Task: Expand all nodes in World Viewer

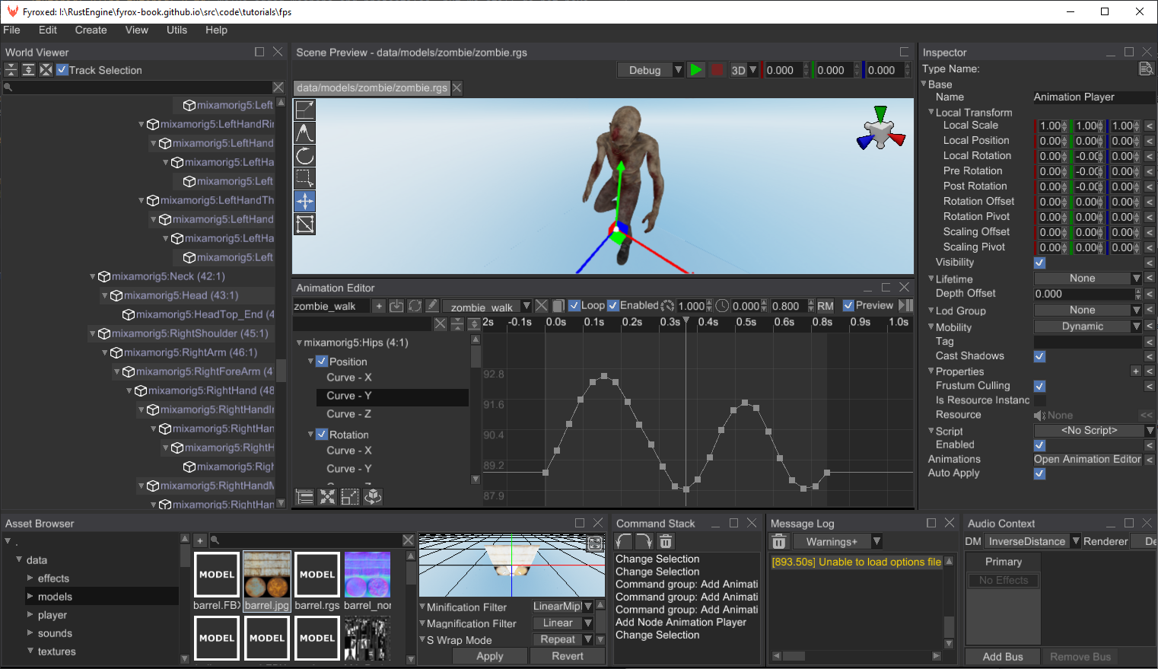Action: pyautogui.click(x=28, y=70)
